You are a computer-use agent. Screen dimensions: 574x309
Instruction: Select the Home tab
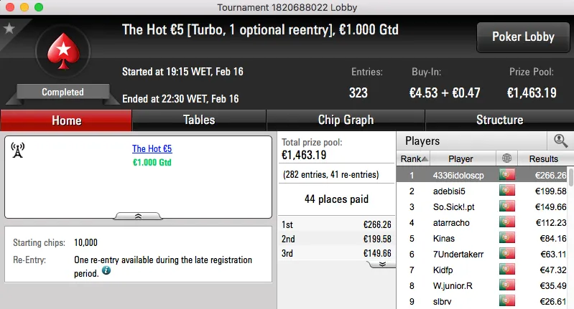tap(66, 120)
